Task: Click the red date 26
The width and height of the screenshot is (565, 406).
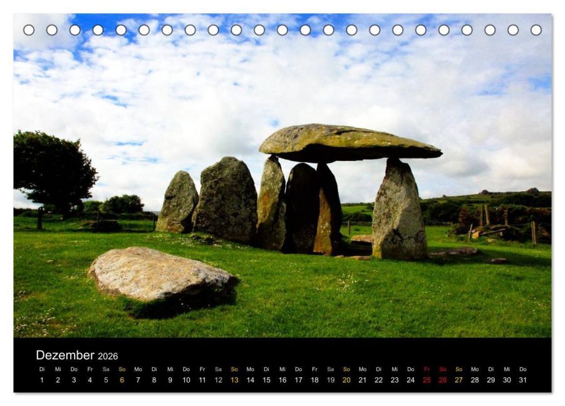Action: 442,380
